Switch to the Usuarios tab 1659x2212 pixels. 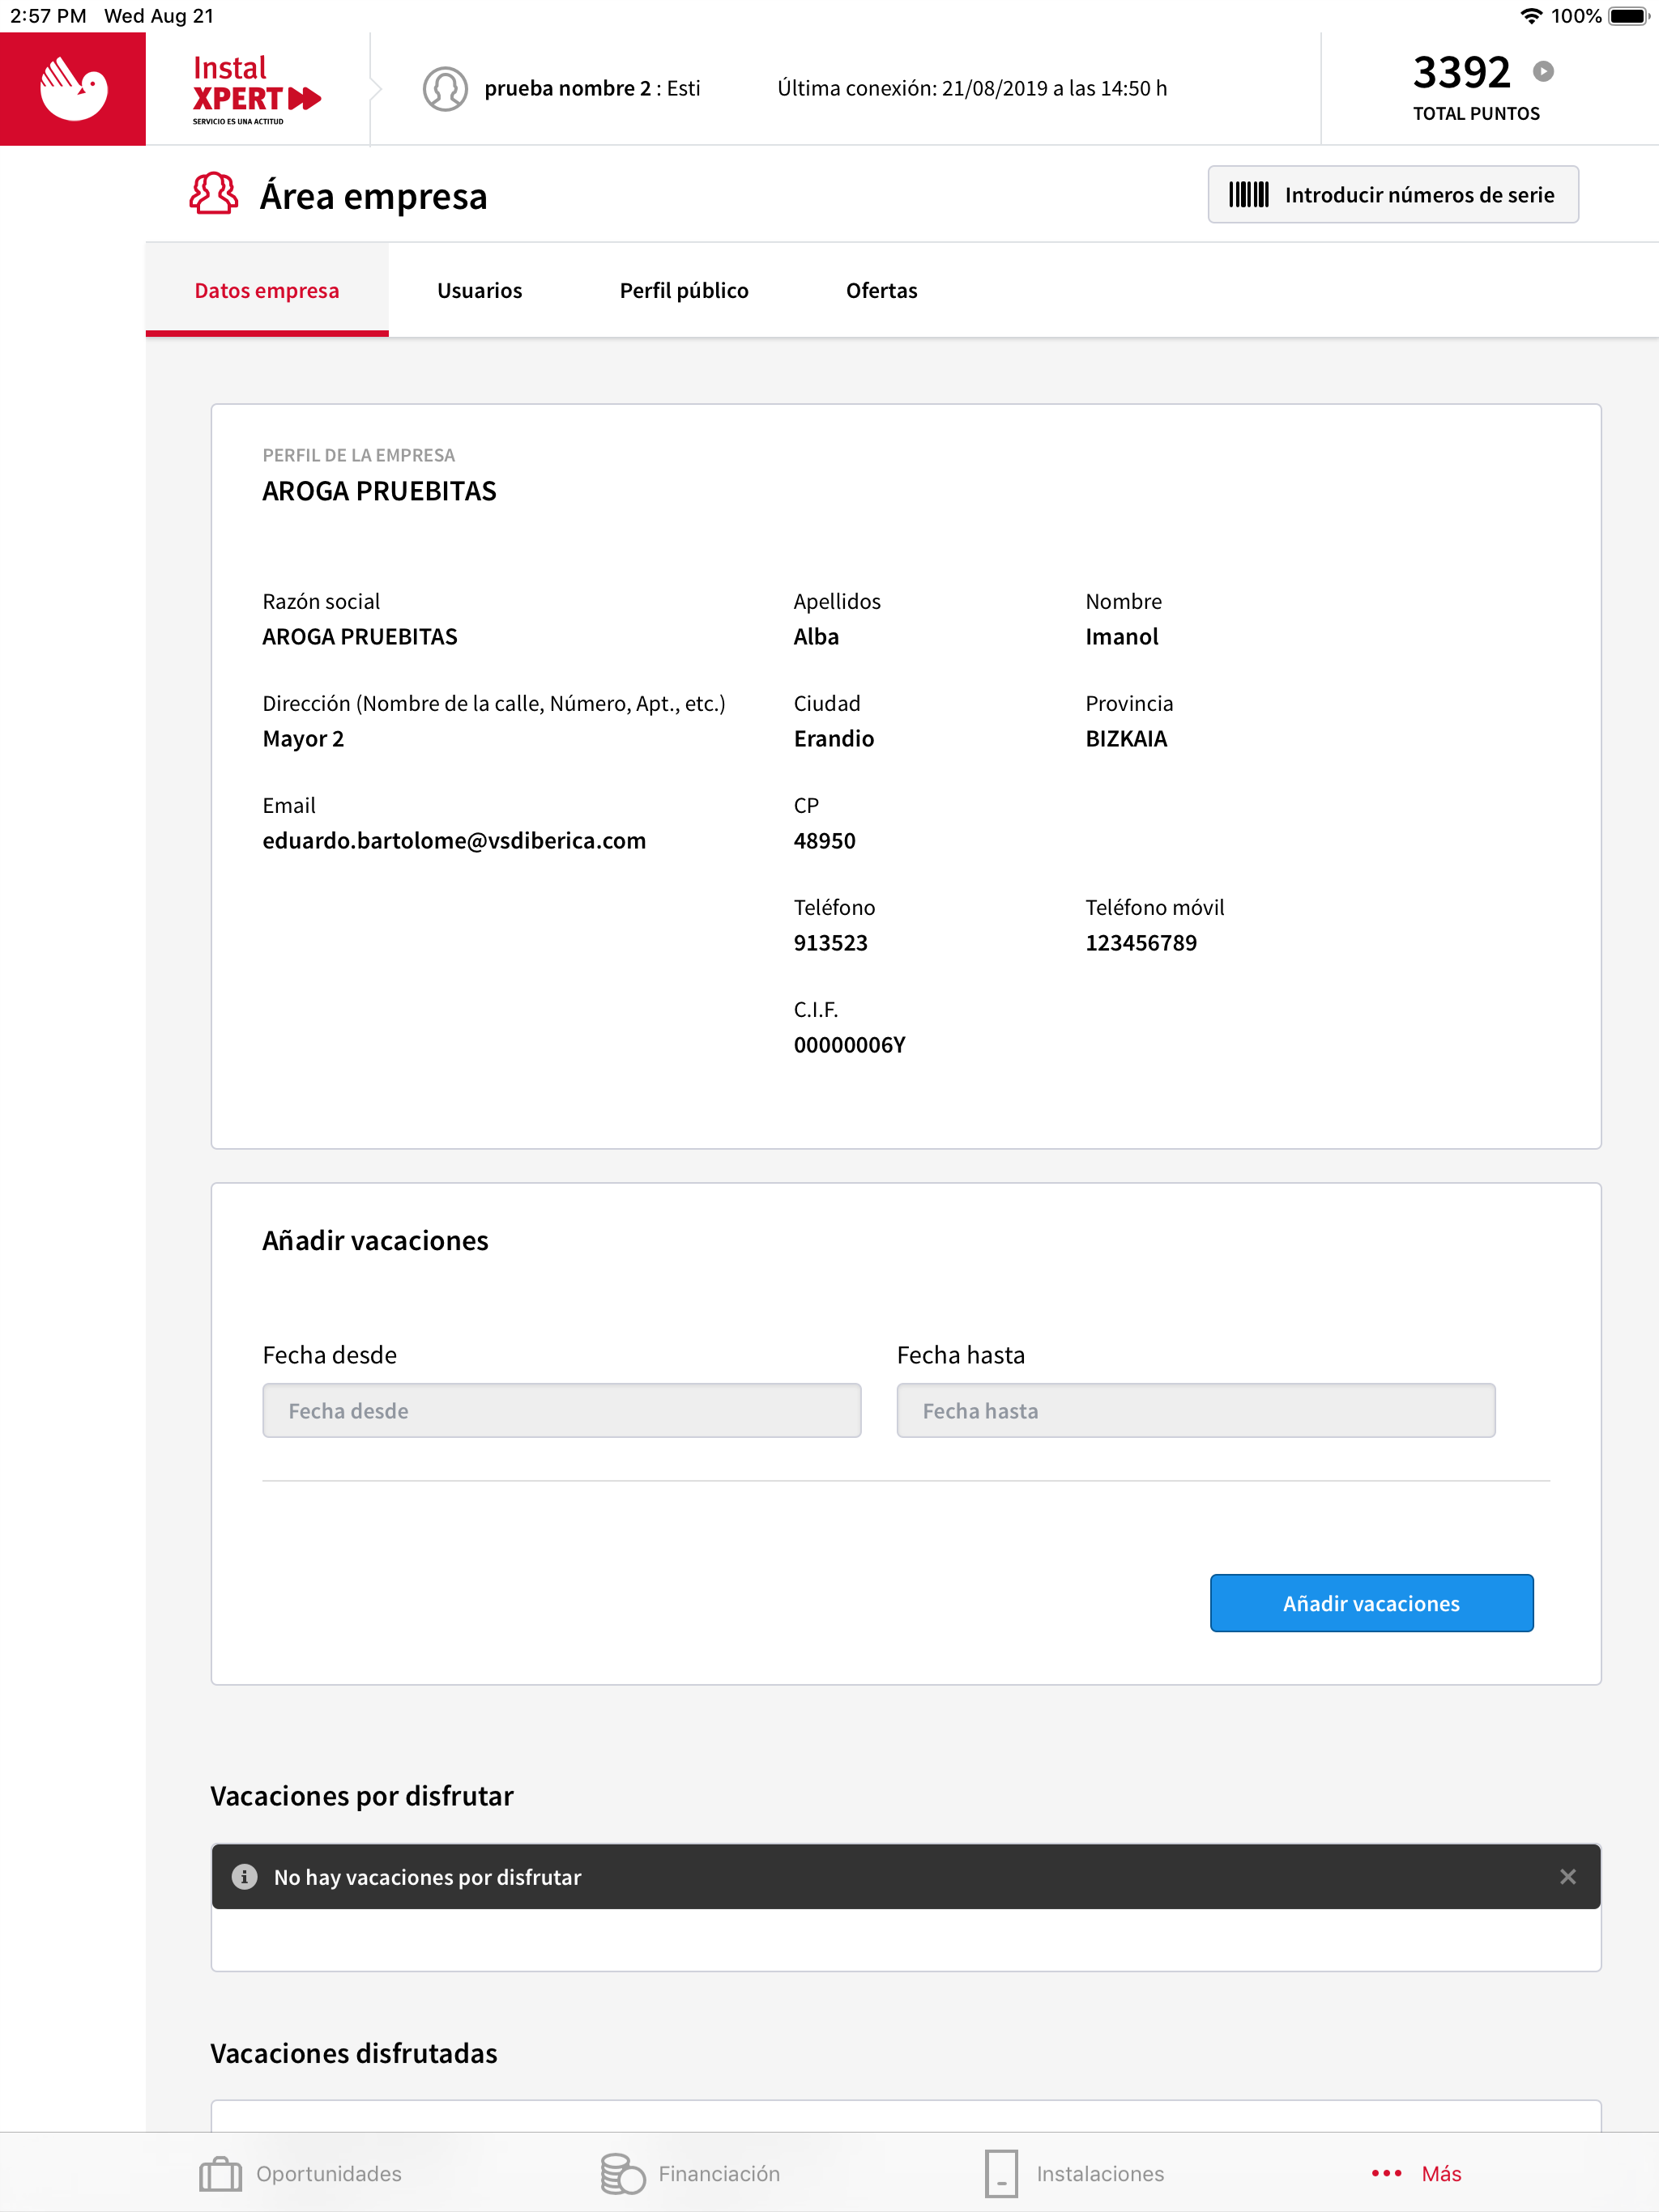(480, 290)
